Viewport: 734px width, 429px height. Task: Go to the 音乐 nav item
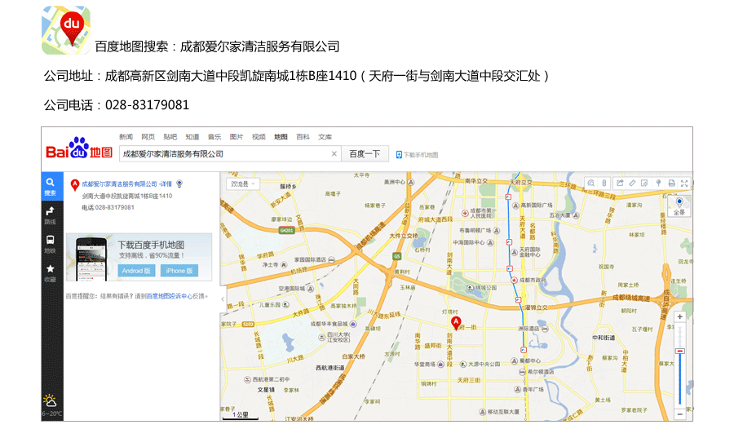click(214, 137)
